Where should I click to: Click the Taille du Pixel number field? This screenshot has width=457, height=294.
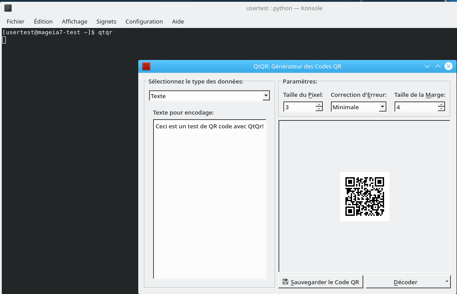click(300, 107)
